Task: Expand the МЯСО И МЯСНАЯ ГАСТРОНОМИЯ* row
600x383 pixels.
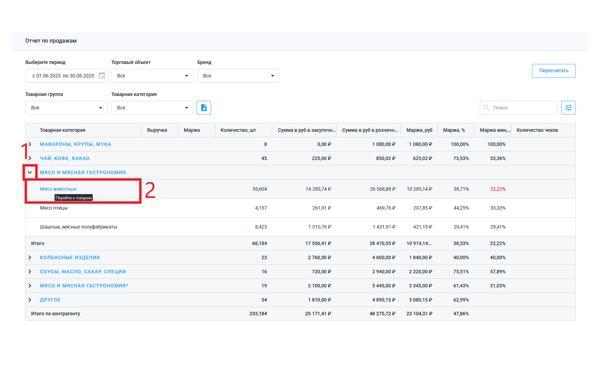Action: (x=30, y=286)
